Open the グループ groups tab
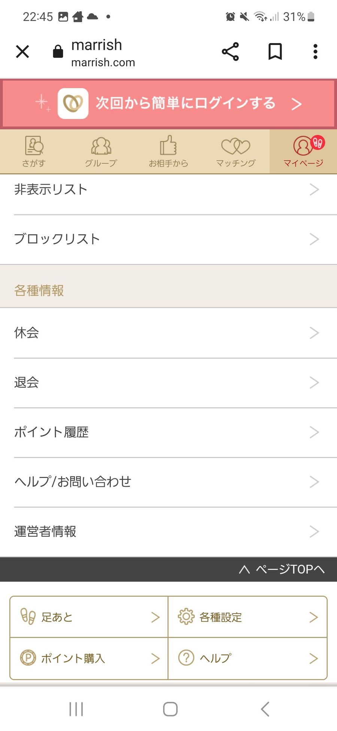Screen dimensions: 337x731 tap(101, 151)
